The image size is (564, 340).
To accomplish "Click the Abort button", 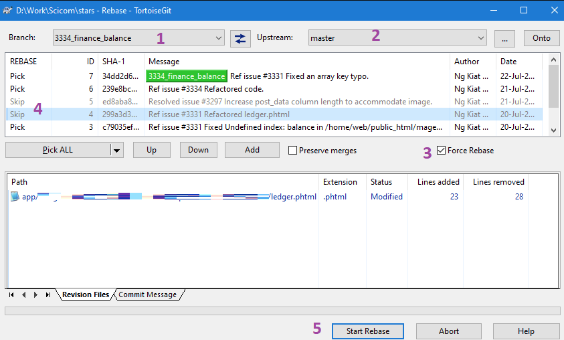I will [x=448, y=331].
